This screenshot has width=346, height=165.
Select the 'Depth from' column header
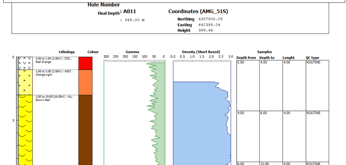coord(246,58)
